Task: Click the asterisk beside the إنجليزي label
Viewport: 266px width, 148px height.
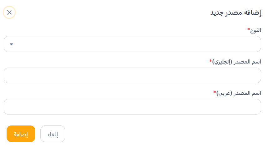Action: [211, 61]
